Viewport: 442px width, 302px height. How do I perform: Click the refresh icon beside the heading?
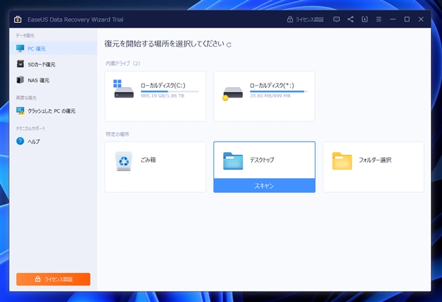[229, 45]
